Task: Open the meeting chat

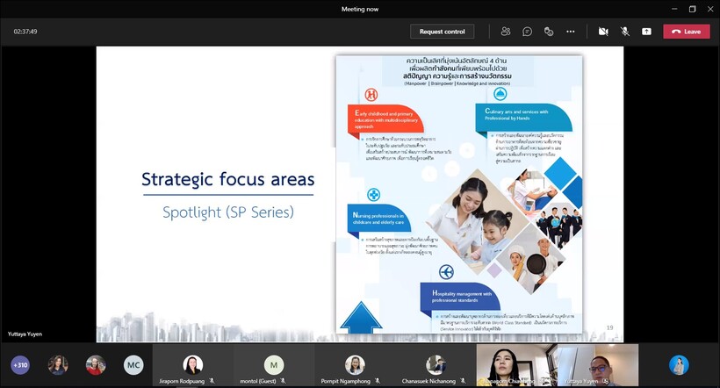Action: pos(527,31)
